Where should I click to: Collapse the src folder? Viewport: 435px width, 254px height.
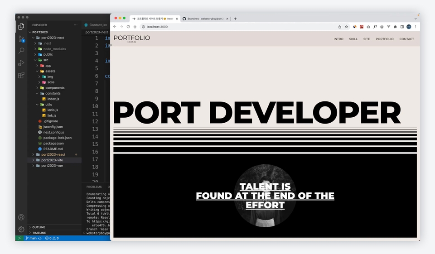click(x=35, y=60)
